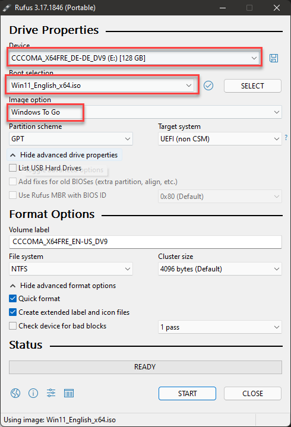This screenshot has height=427, width=291.
Task: Uncheck the Quick format checkbox
Action: pos(13,299)
